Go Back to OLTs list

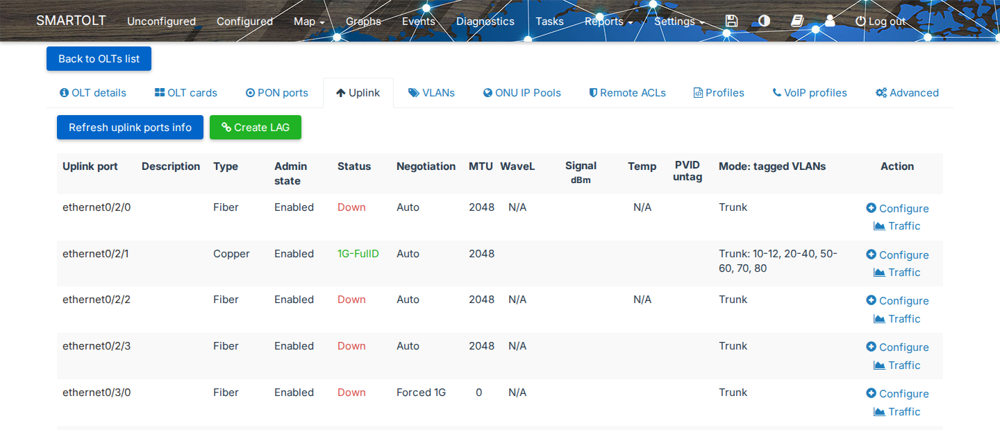coord(99,59)
